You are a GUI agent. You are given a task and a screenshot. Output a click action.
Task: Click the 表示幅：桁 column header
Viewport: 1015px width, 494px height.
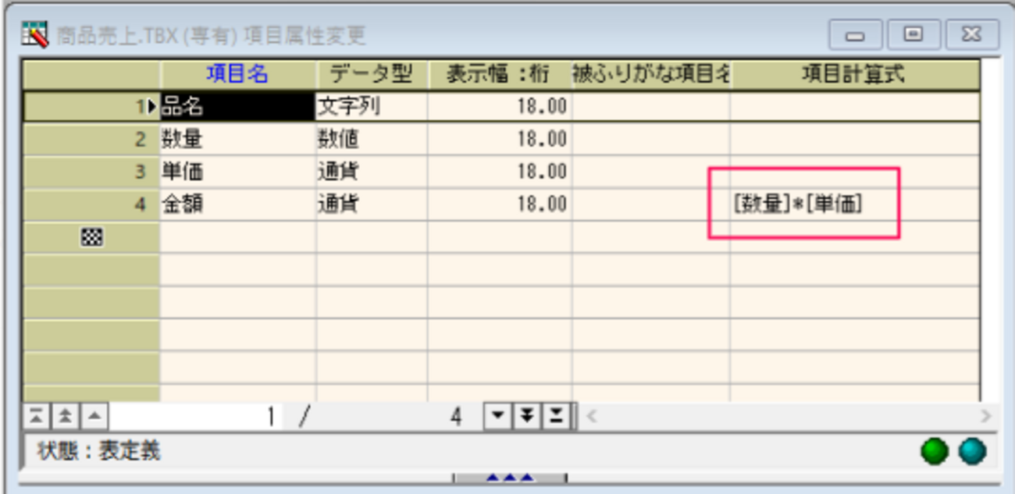point(500,75)
